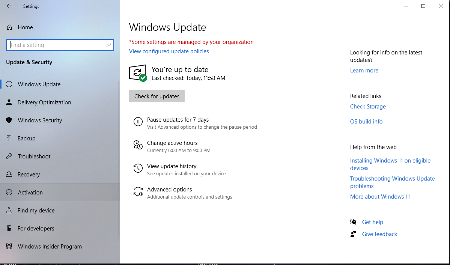Click the Find my device person icon
Screen dimensions: 450x265
9,211
